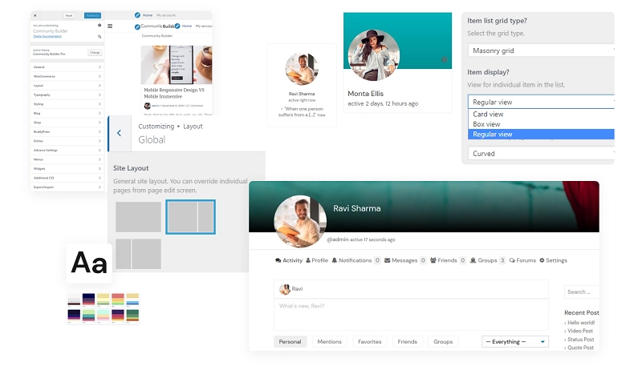
Task: Open the Everything activity filter dropdown
Action: point(514,341)
